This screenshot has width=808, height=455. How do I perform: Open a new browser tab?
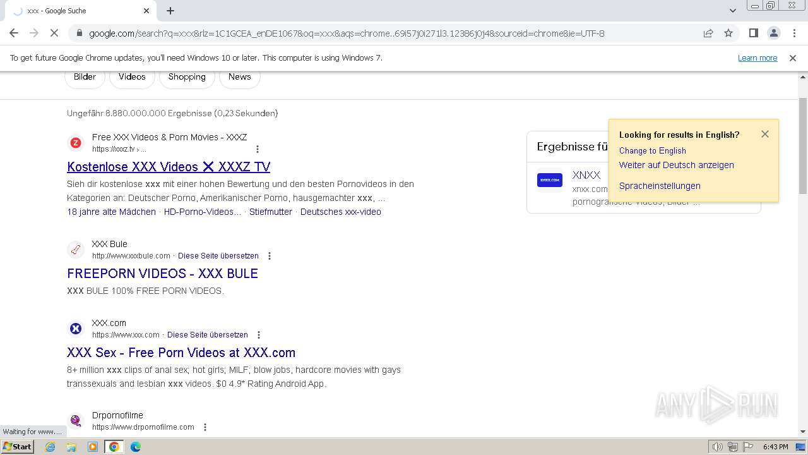[170, 11]
